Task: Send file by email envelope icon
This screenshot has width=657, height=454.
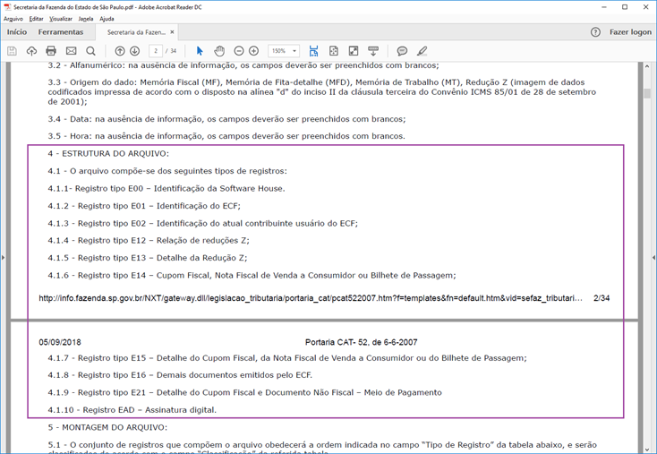Action: pyautogui.click(x=72, y=51)
